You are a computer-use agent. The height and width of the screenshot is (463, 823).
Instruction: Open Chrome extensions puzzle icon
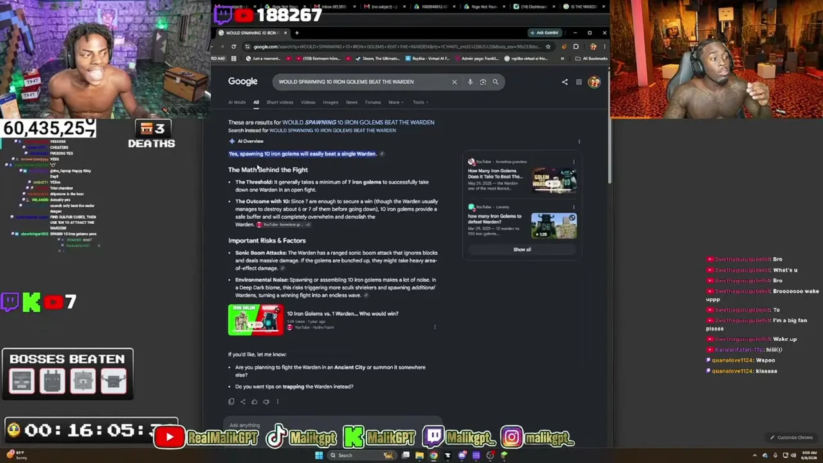[575, 46]
